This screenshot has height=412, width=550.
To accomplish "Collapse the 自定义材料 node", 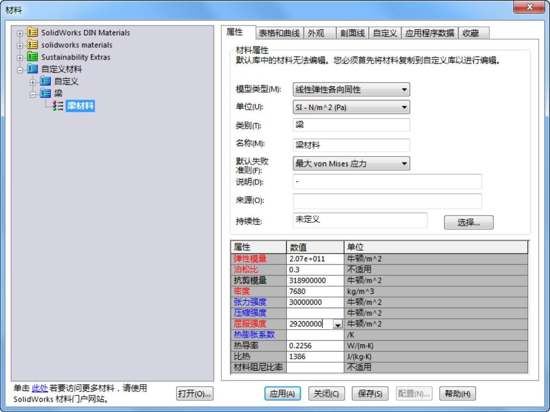I will tap(20, 70).
